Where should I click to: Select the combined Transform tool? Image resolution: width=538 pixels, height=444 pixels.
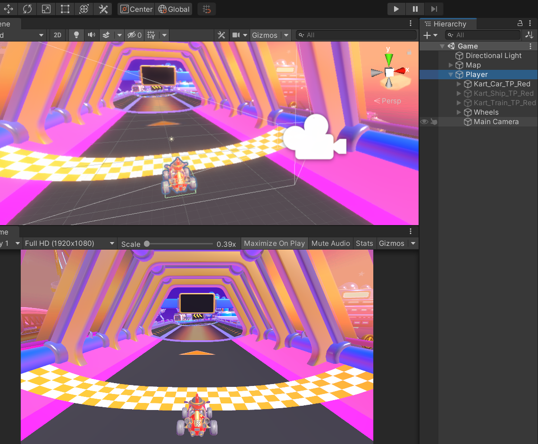coord(84,9)
